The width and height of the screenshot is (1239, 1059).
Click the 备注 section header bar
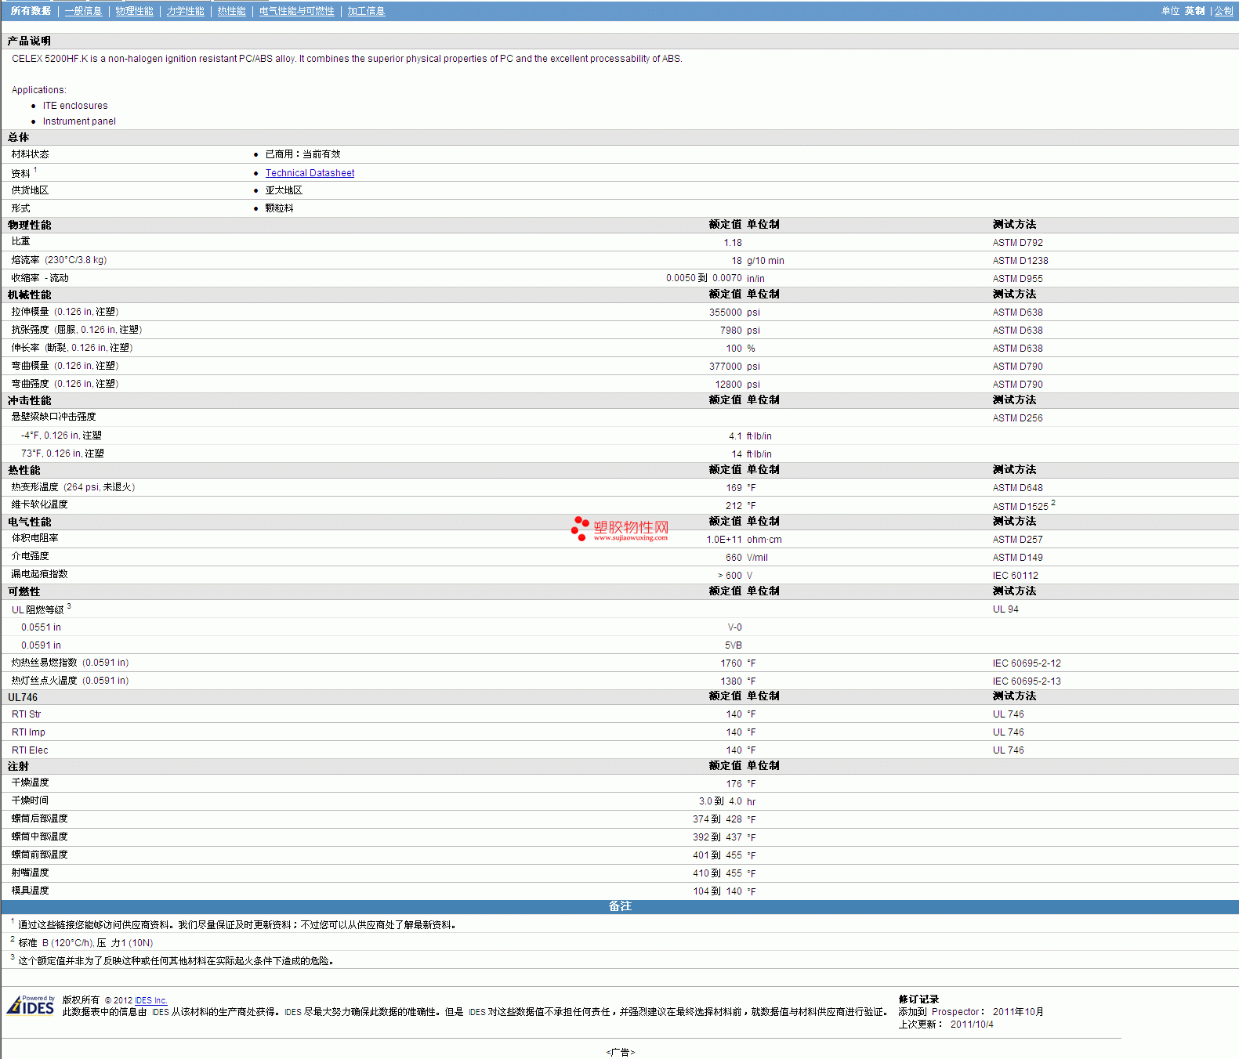point(620,906)
